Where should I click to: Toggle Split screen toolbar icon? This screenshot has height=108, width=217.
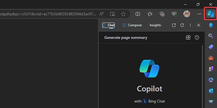point(138,14)
